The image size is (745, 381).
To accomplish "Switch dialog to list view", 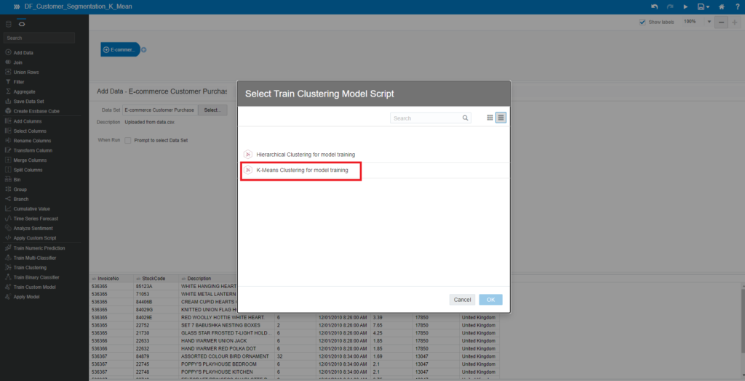I will pos(501,118).
